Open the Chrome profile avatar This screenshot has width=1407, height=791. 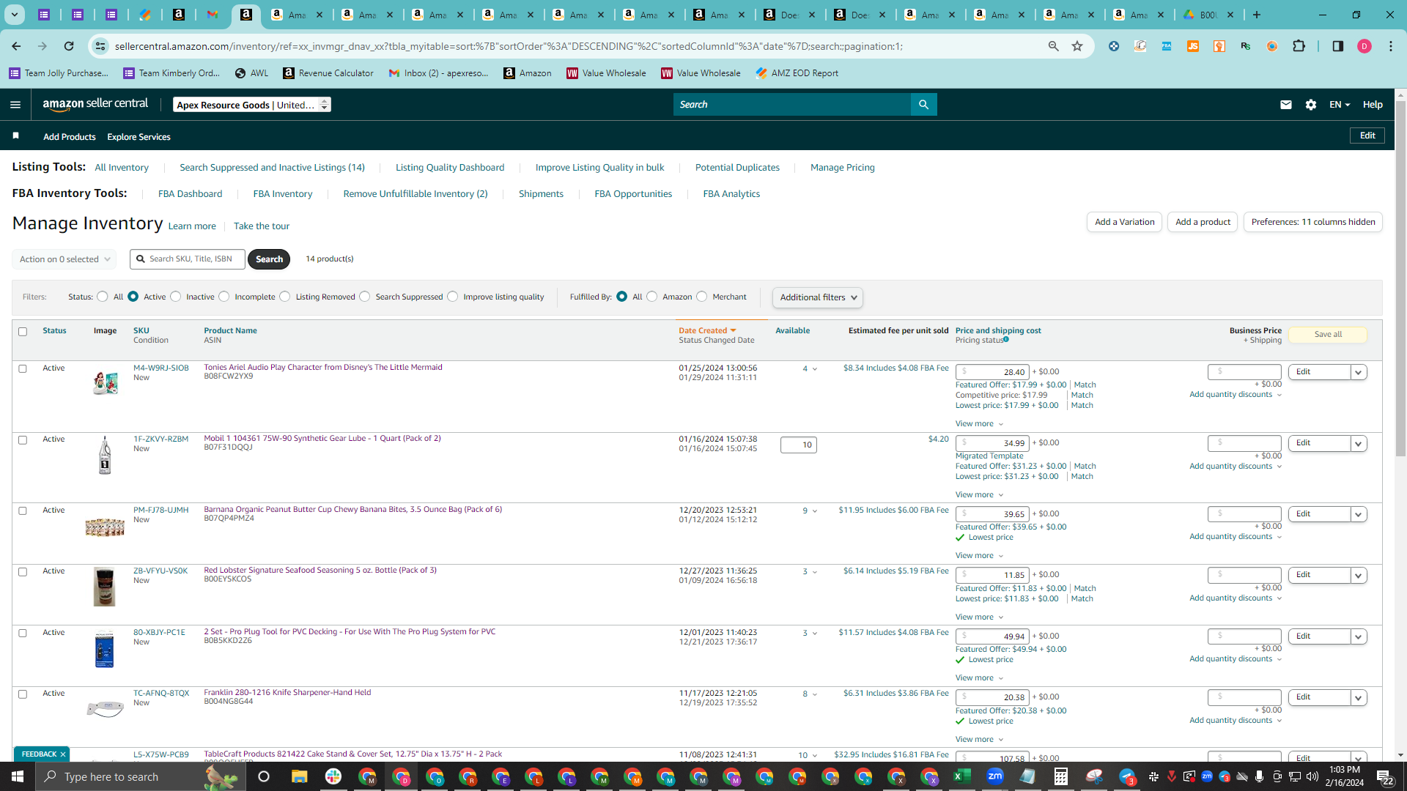1364,46
